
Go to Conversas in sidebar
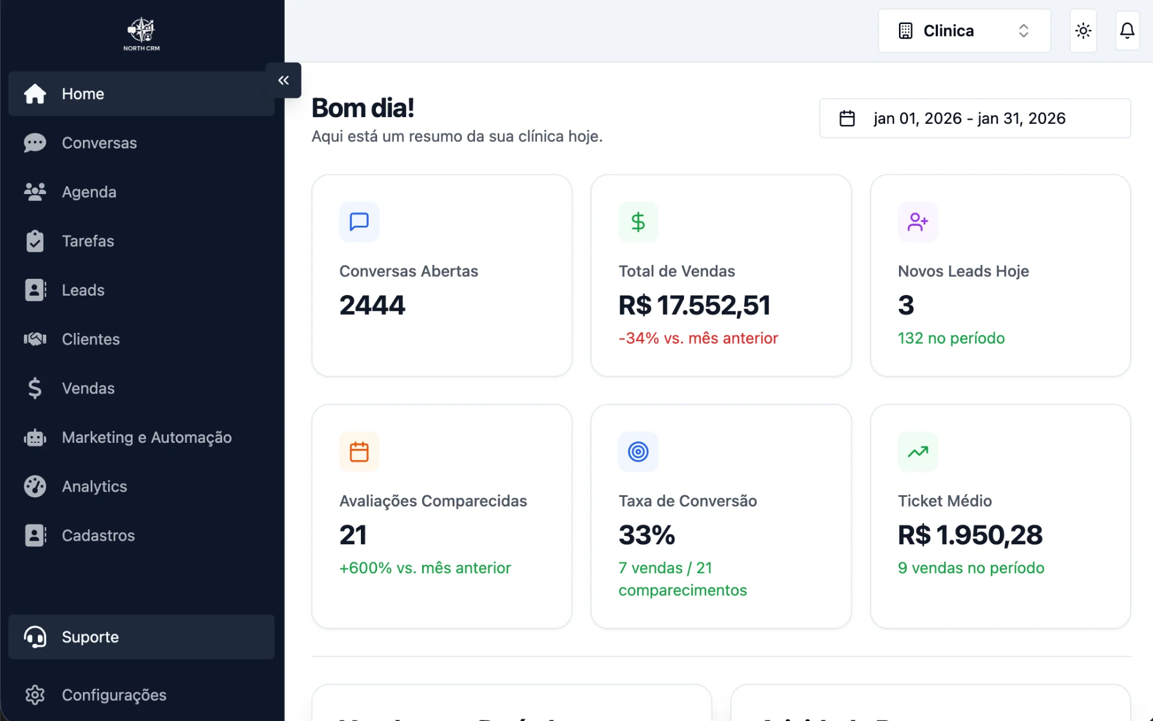tap(99, 143)
